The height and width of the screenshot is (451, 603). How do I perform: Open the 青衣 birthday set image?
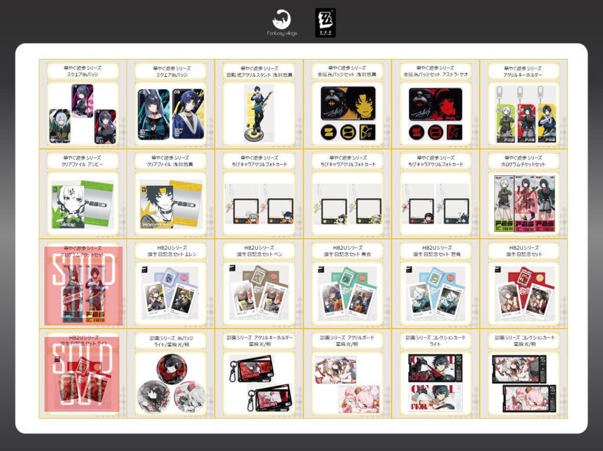pos(348,294)
